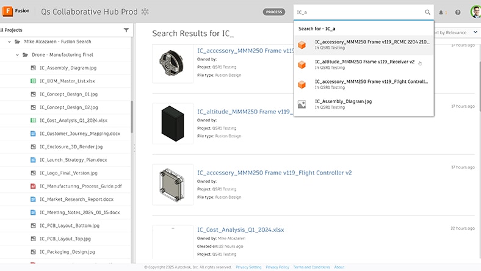Open the Flight Controller v2 result link
The image size is (481, 271).
pyautogui.click(x=274, y=173)
